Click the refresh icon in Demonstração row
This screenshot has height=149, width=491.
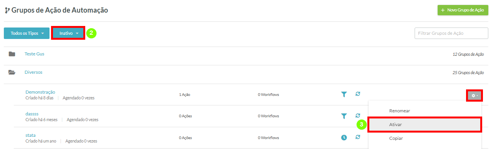(358, 94)
